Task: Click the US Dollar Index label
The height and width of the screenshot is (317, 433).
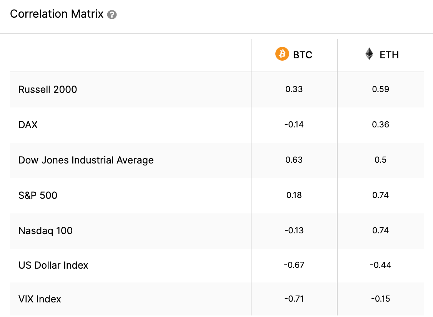Action: coord(53,265)
